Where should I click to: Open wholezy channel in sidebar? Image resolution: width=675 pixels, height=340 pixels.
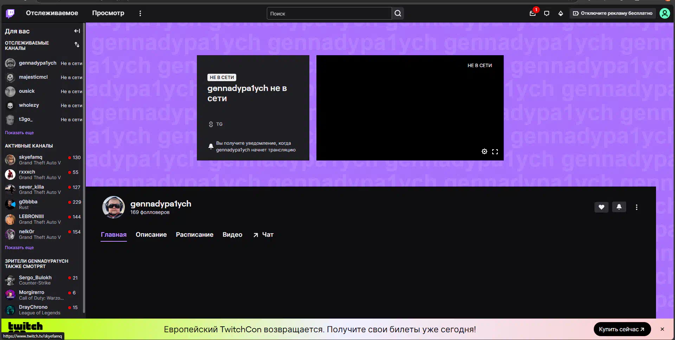[x=43, y=105]
